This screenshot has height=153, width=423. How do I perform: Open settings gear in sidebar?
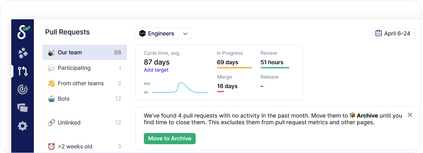[x=23, y=126]
